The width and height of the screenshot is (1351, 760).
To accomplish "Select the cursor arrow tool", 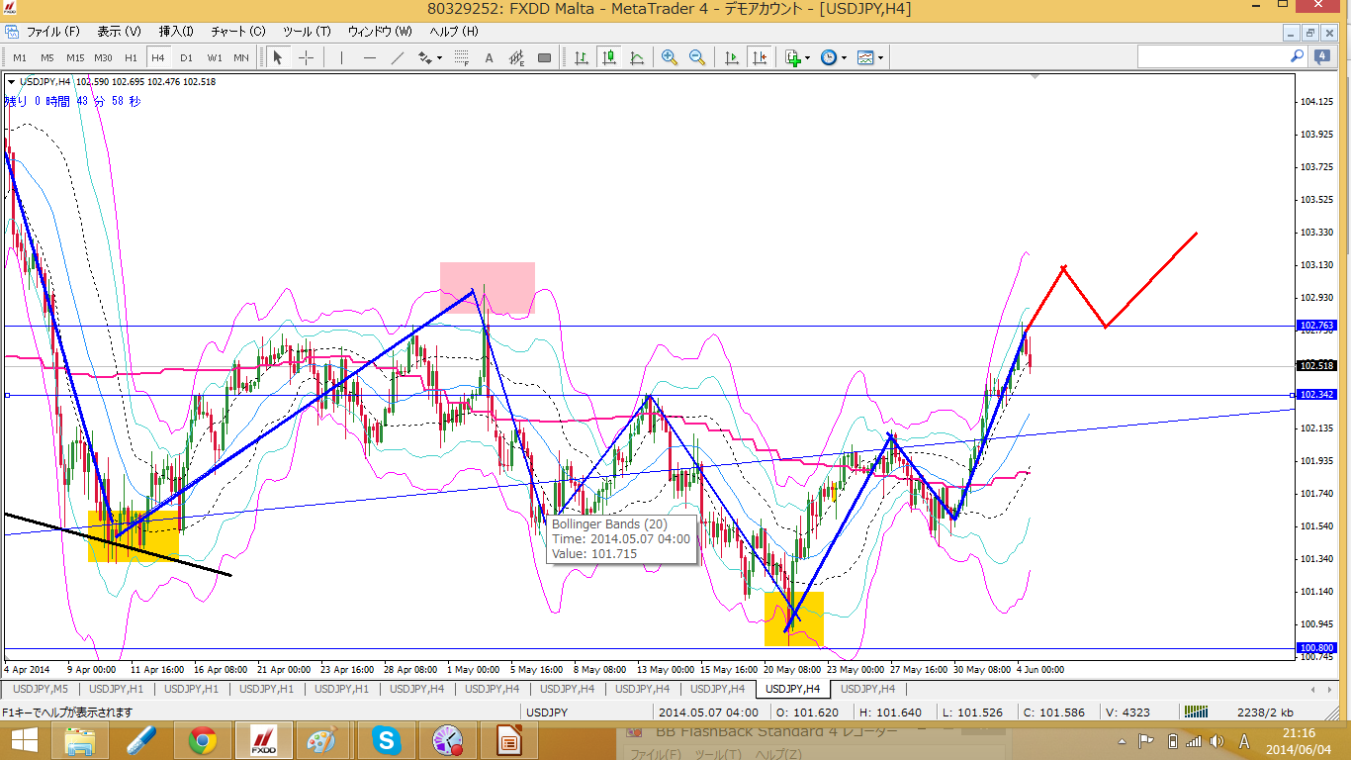I will 278,57.
